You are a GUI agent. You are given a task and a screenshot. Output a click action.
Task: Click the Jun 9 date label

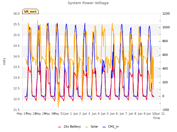(x=142, y=114)
